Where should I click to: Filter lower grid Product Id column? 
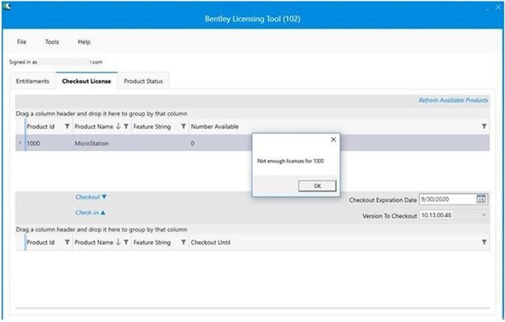[67, 242]
